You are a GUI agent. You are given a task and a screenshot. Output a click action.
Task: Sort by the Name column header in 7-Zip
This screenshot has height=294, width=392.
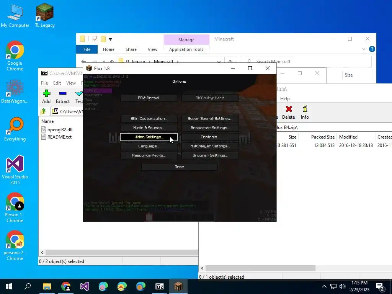click(47, 121)
